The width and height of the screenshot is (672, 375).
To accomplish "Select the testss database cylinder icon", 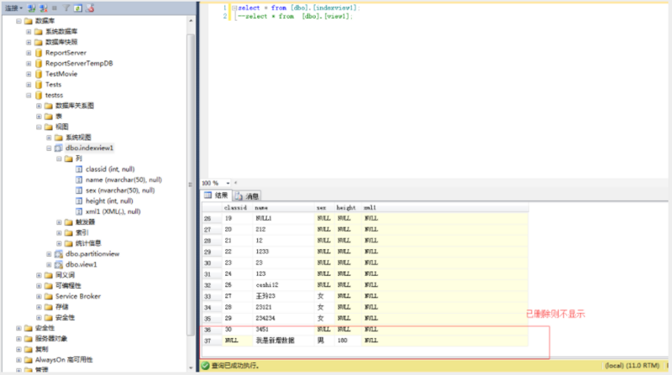I will pos(39,95).
